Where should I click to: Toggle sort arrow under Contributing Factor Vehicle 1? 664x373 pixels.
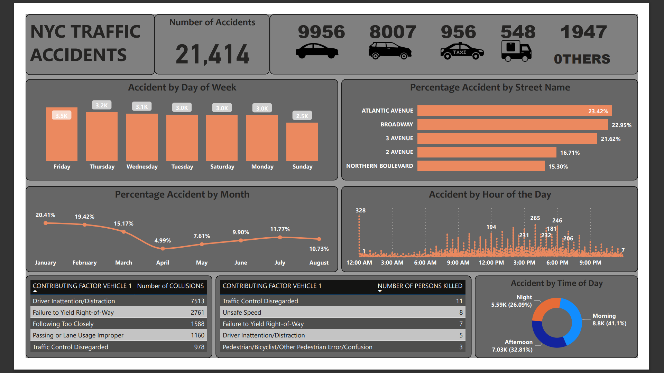tap(35, 291)
